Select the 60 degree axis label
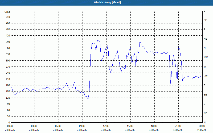Viewport: 213px width, 133px height. tap(9, 110)
